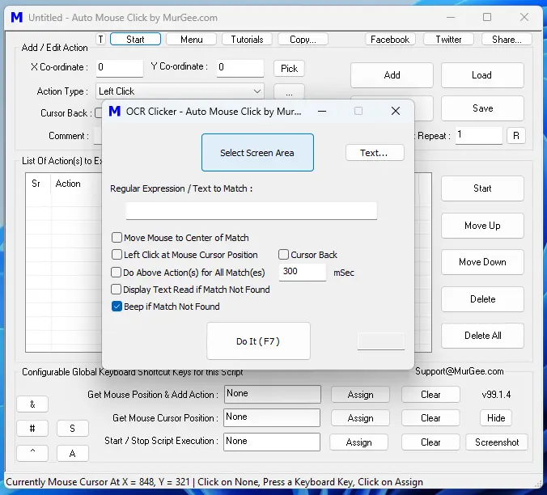This screenshot has height=495, width=547.
Task: Click the Start button beside the action list
Action: click(x=482, y=188)
